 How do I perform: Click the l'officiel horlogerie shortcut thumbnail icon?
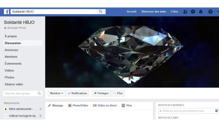[x=6, y=116]
